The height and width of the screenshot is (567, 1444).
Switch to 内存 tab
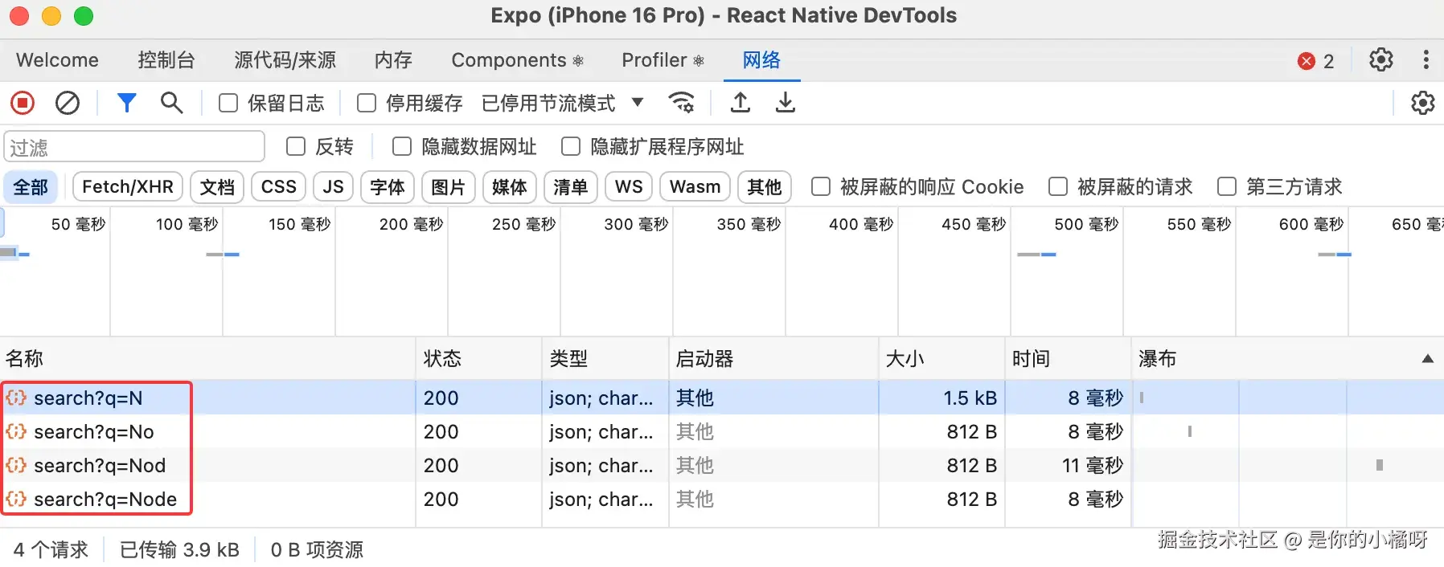[x=393, y=60]
